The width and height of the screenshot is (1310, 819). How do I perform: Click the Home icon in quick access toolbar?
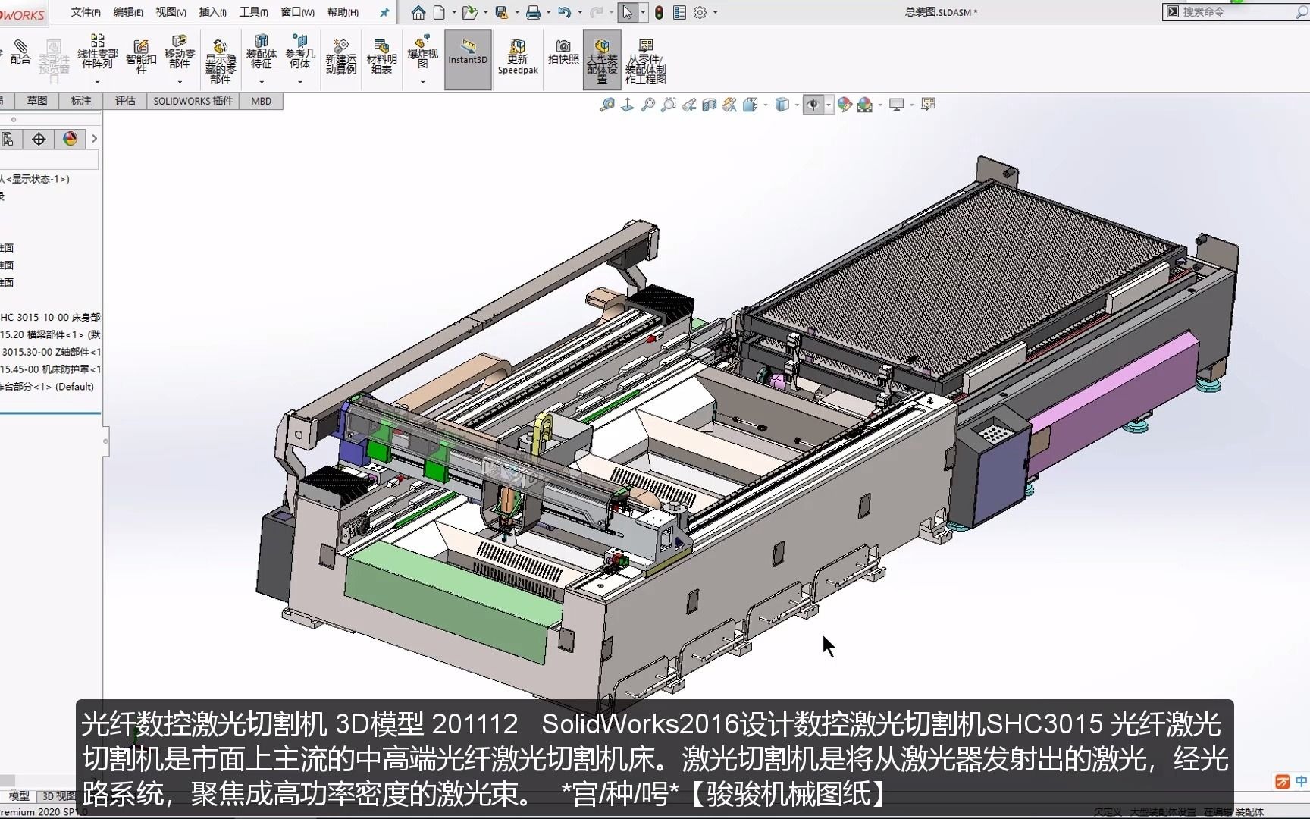(x=418, y=12)
